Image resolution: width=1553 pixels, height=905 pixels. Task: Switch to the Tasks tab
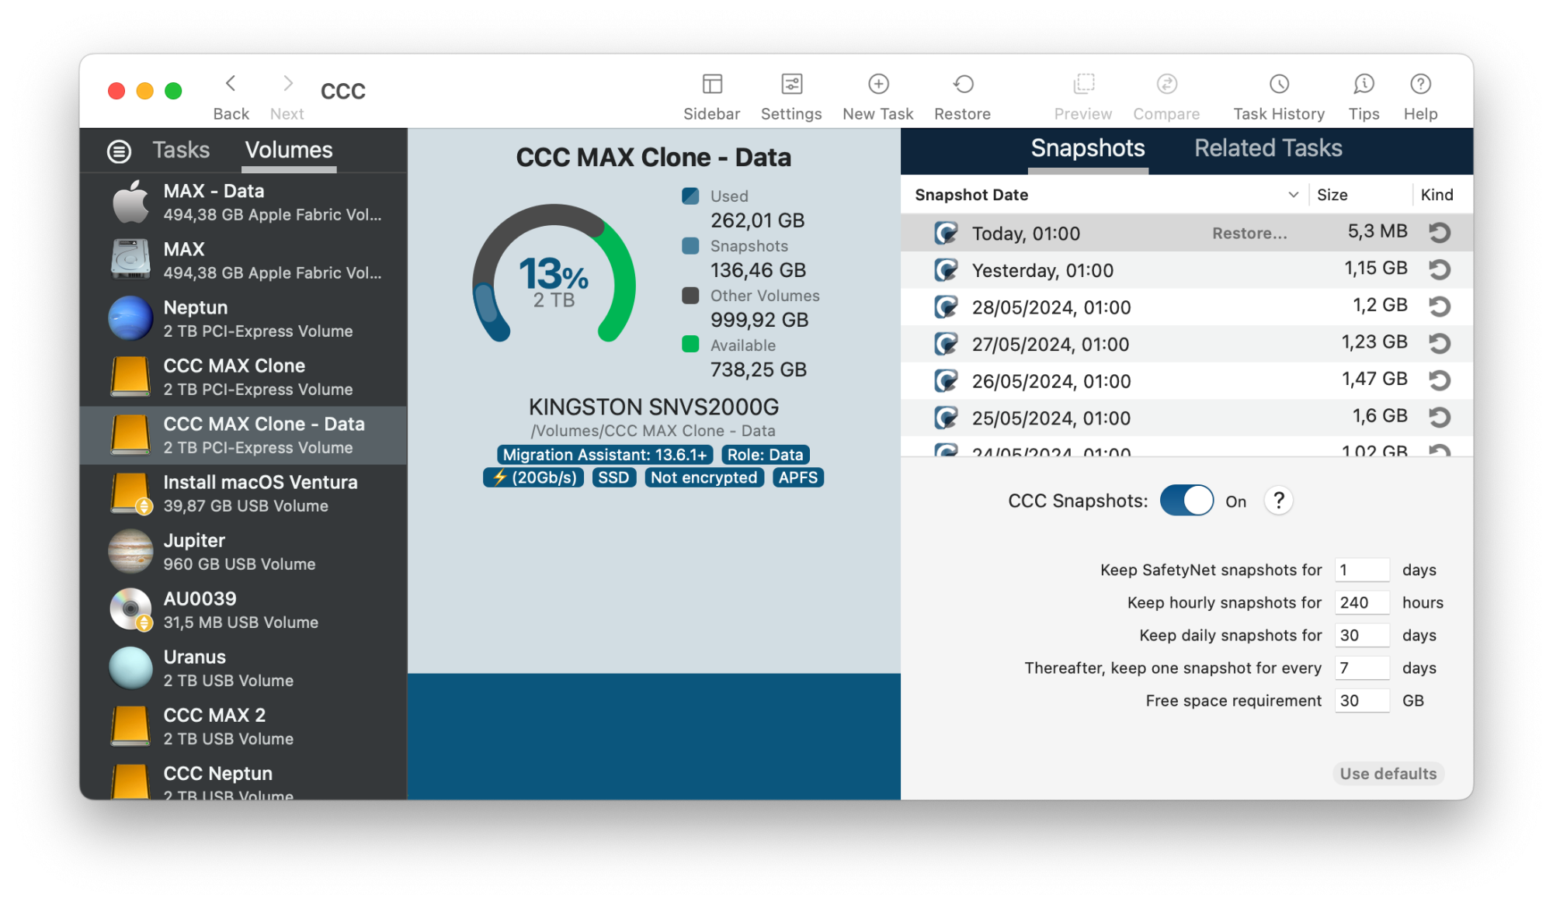pyautogui.click(x=181, y=150)
